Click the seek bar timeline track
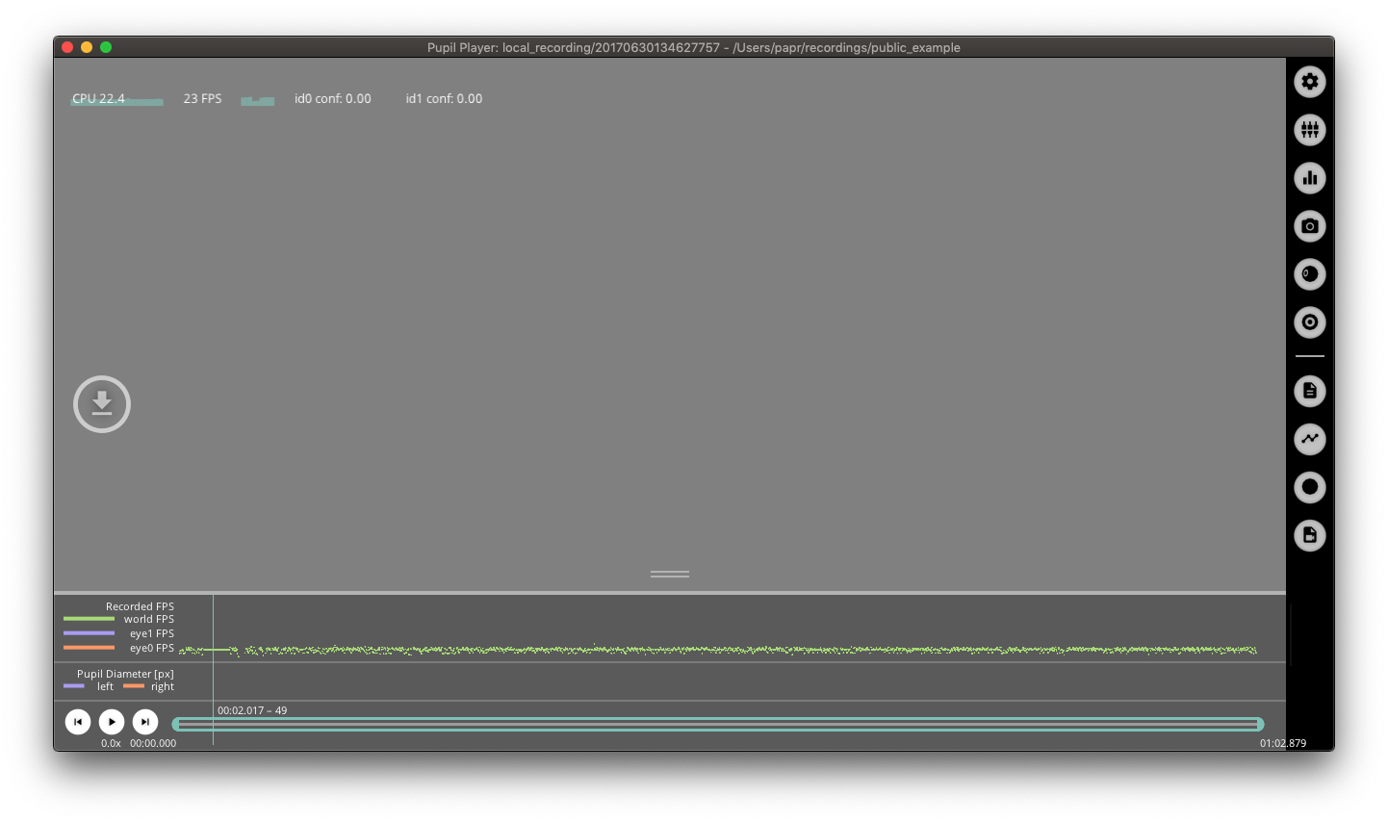 pos(718,724)
